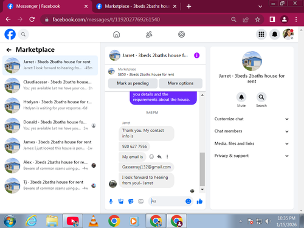Click chat scrollbar up arrow
This screenshot has width=304, height=228.
[x=202, y=95]
